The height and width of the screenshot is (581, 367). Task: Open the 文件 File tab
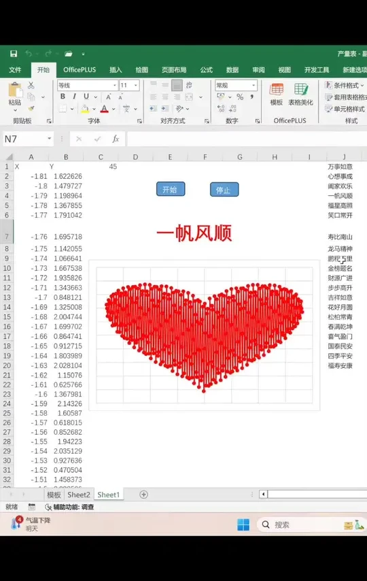[15, 69]
